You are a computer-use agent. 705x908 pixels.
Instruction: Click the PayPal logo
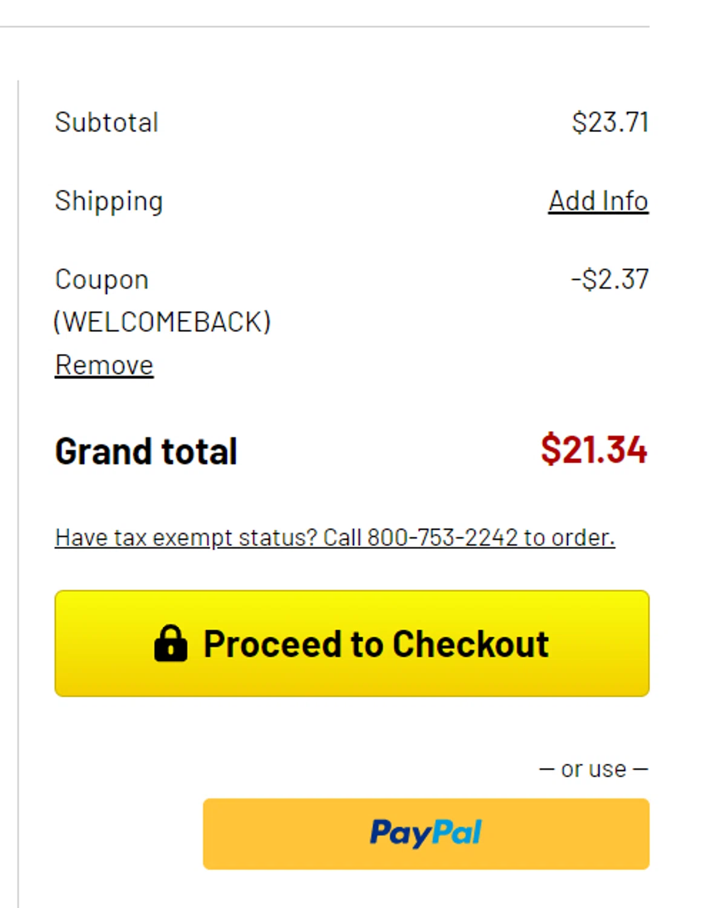point(425,833)
